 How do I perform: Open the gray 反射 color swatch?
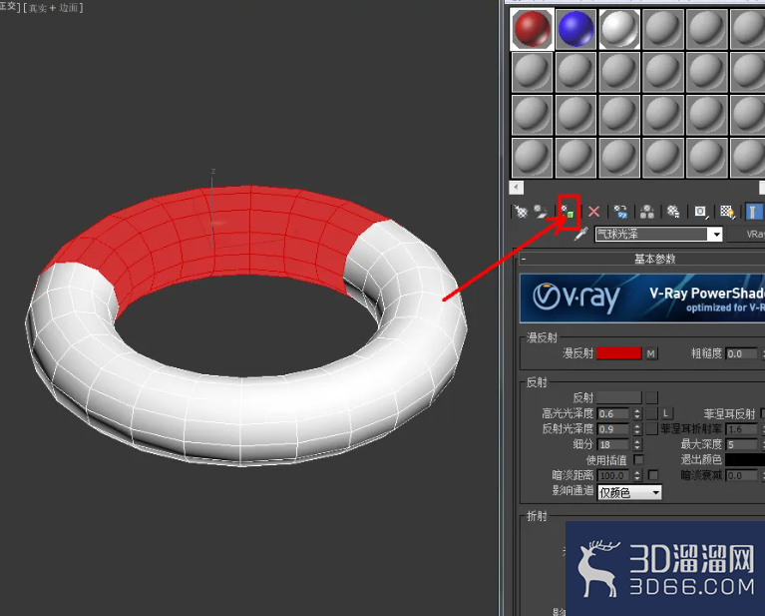pos(618,397)
